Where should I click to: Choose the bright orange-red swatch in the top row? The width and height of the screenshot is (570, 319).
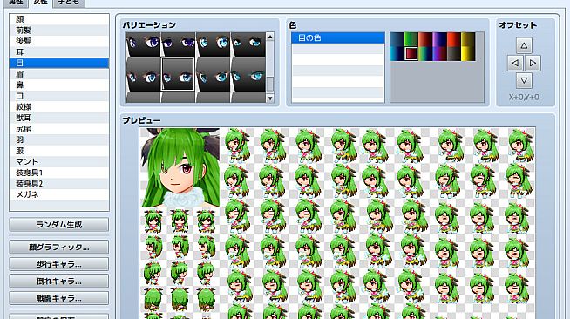pos(454,39)
